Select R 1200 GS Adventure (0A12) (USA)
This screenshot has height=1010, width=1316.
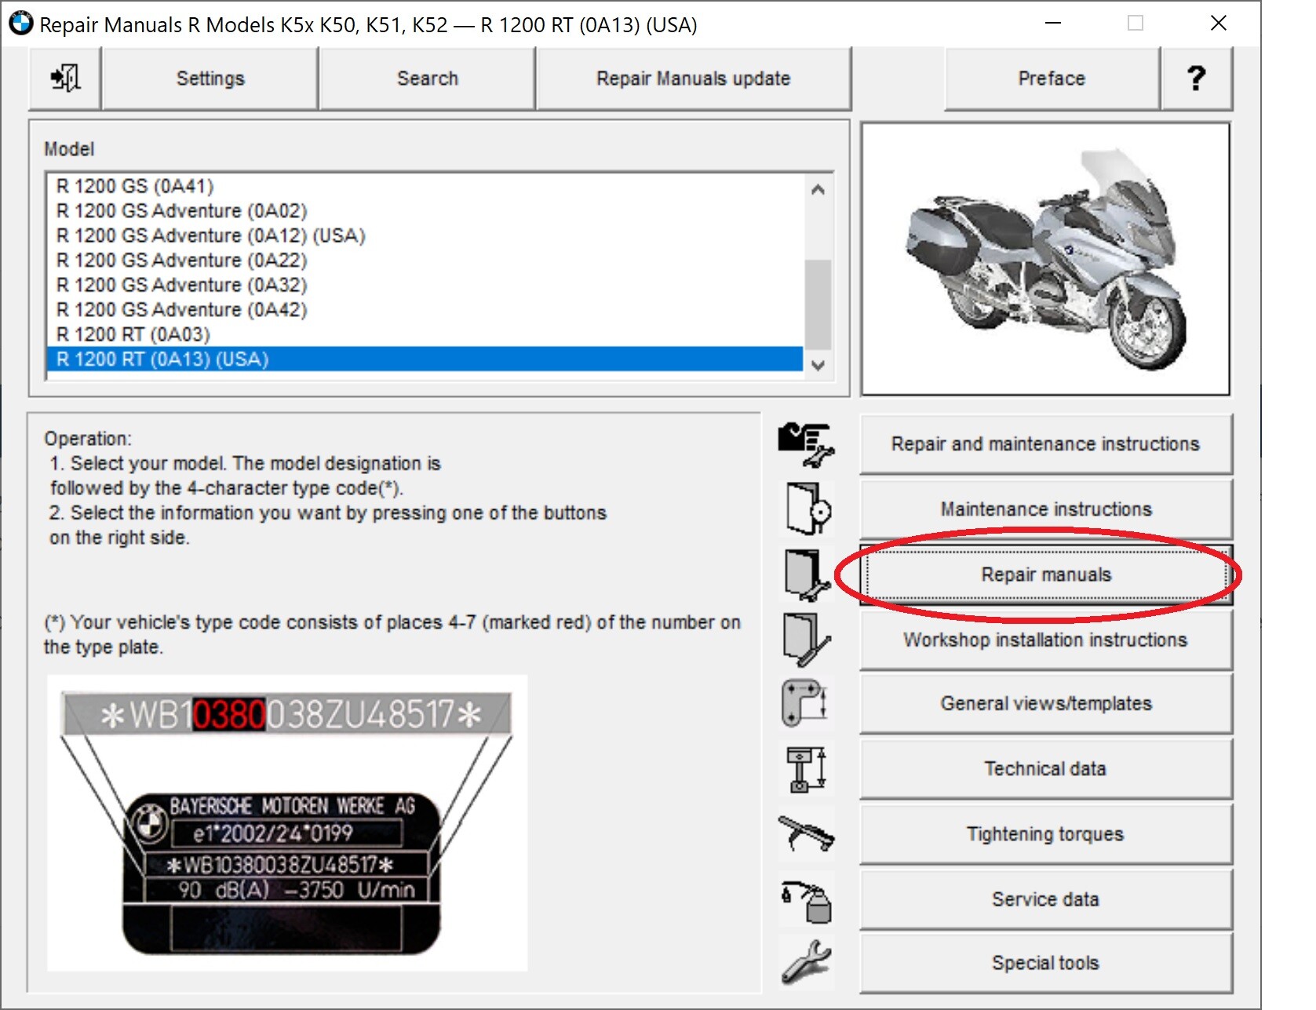(425, 235)
